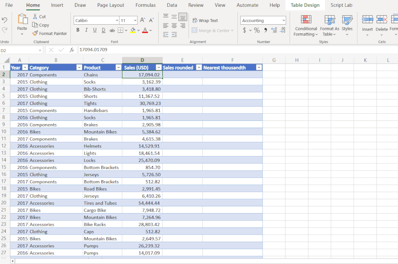
Task: Open the Font Color swatch picker
Action: coord(150,30)
